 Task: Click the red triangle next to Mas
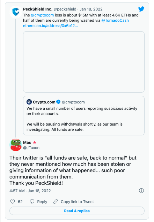[x=35, y=142]
